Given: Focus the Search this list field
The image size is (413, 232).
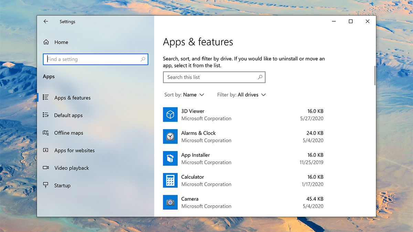Looking at the screenshot, I should [214, 77].
